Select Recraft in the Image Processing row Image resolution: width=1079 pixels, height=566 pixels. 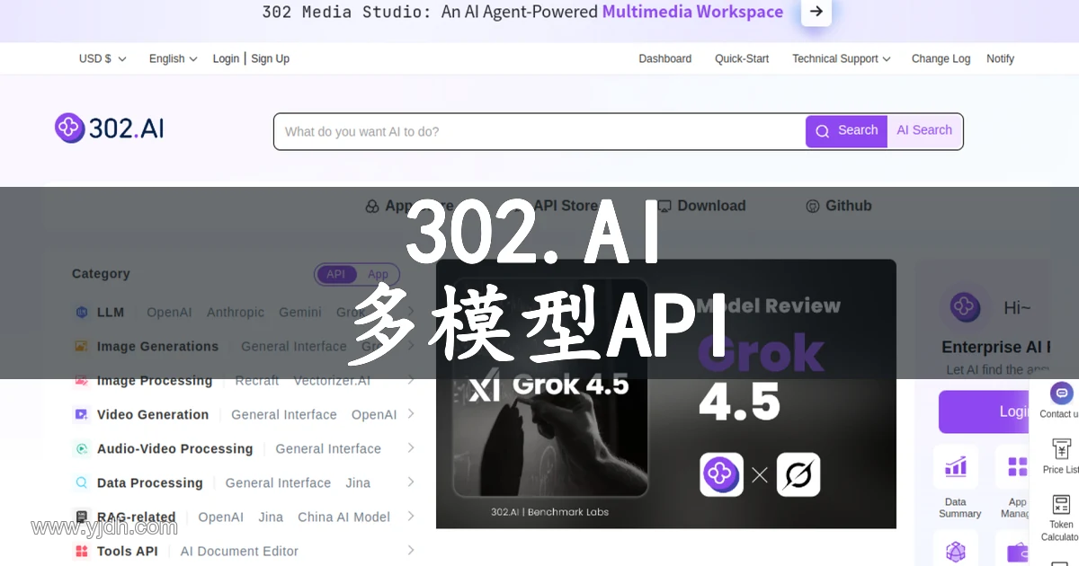click(x=257, y=381)
